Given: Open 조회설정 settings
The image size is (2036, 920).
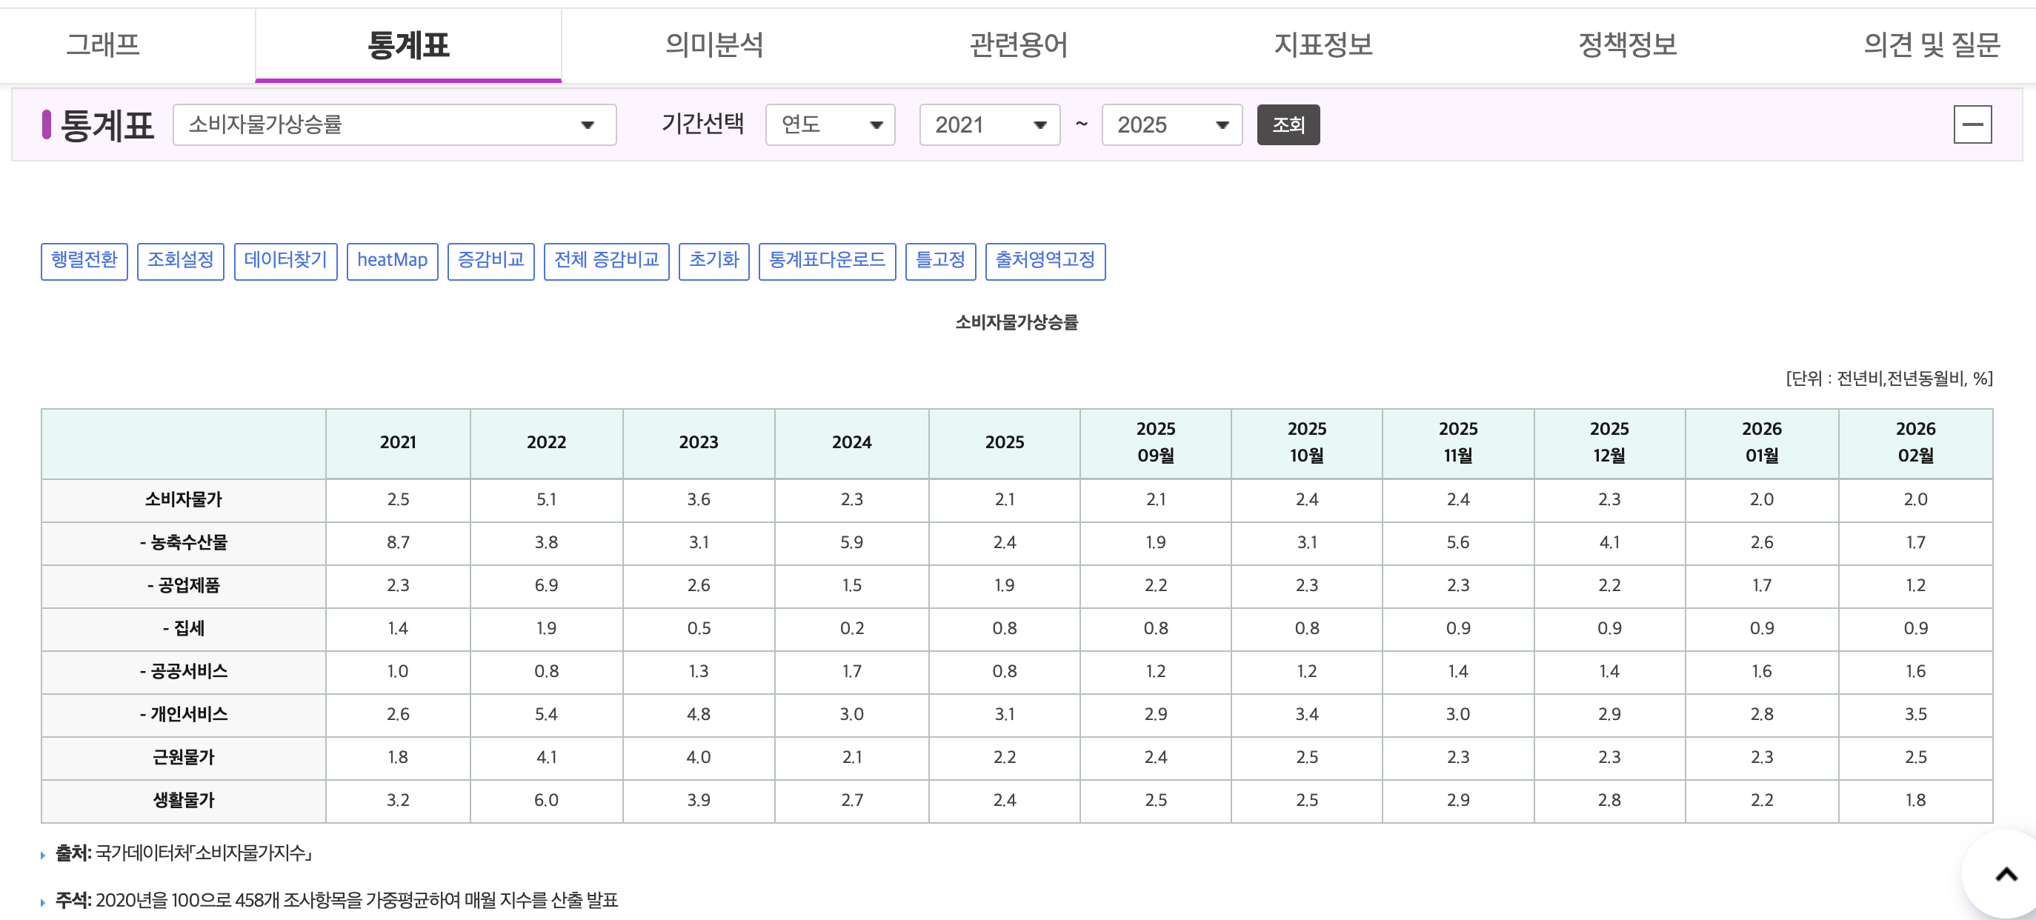Looking at the screenshot, I should pyautogui.click(x=180, y=260).
